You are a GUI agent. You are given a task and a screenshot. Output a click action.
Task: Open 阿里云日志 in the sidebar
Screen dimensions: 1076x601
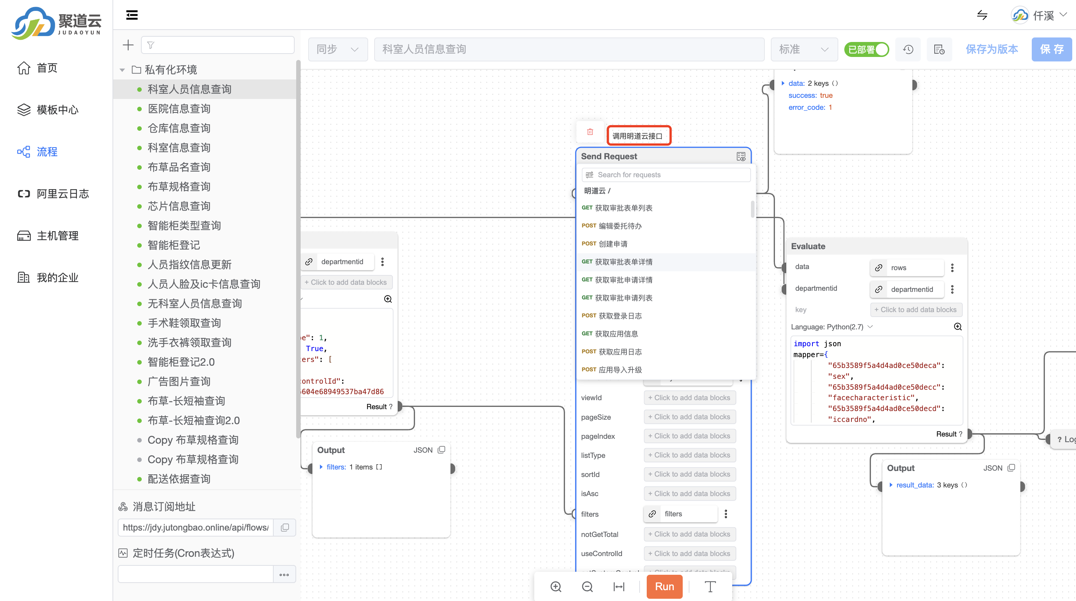pyautogui.click(x=53, y=194)
